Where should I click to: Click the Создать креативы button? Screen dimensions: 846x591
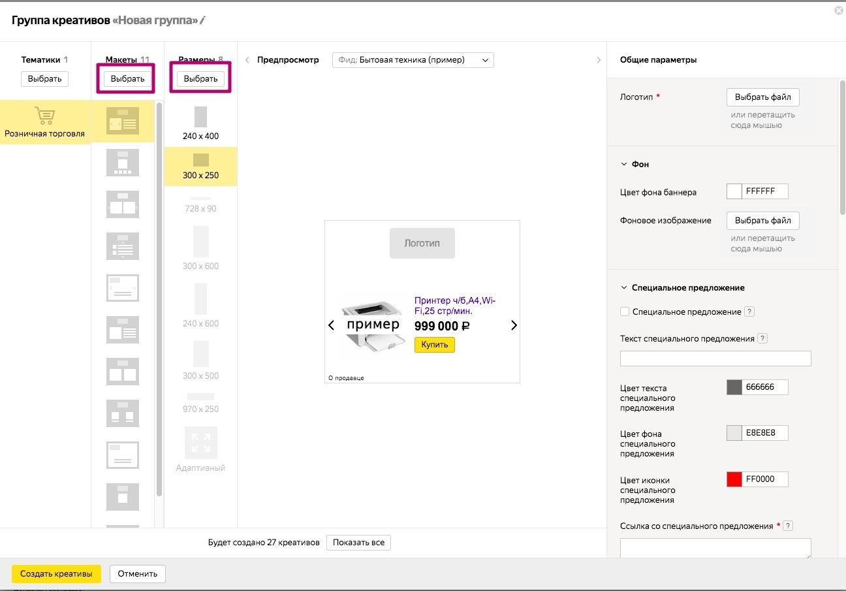pos(56,574)
